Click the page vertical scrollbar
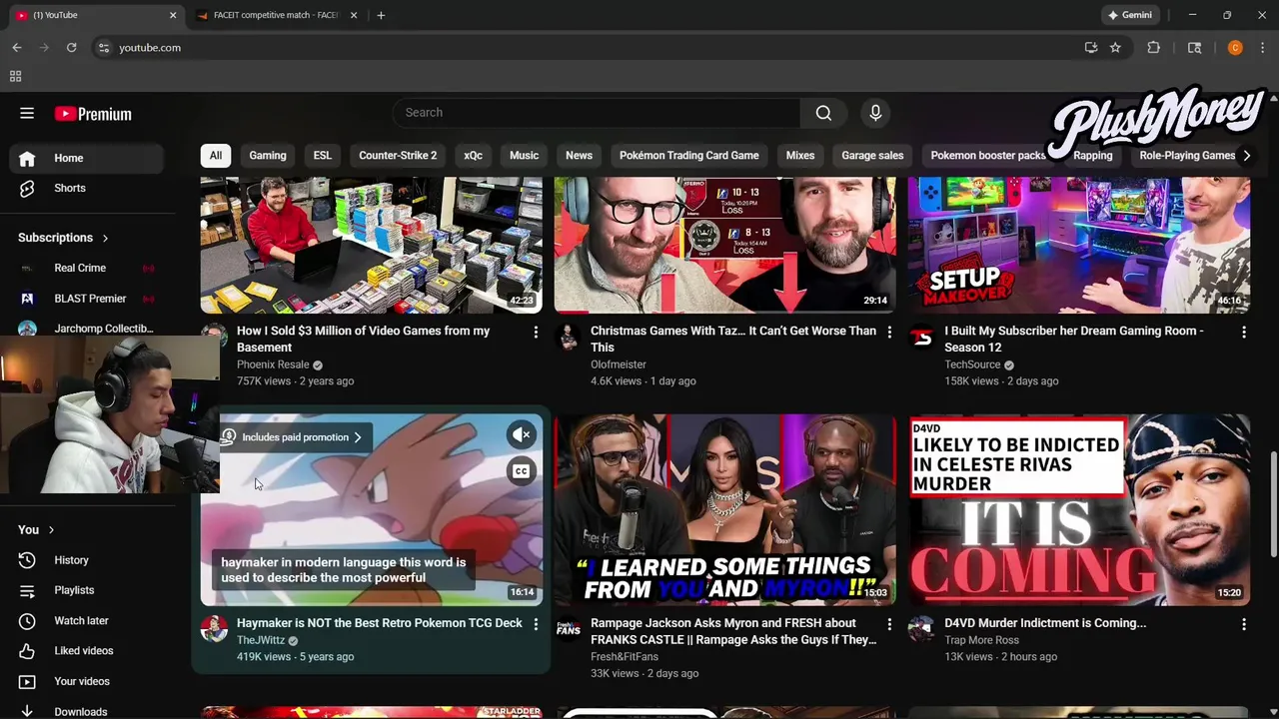 click(x=1273, y=504)
